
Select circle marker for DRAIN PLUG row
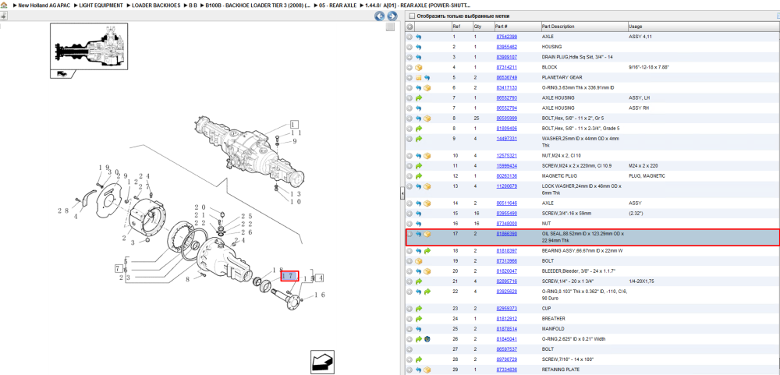point(409,57)
